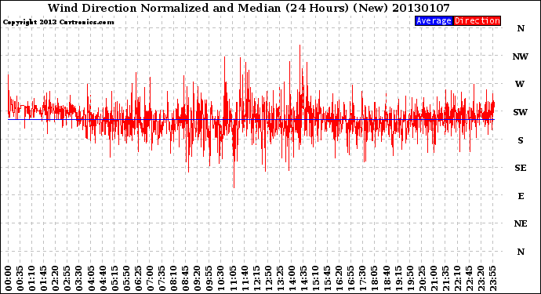Click the 09:55 time label
Viewport: 541px width, 294px height.
[209, 278]
